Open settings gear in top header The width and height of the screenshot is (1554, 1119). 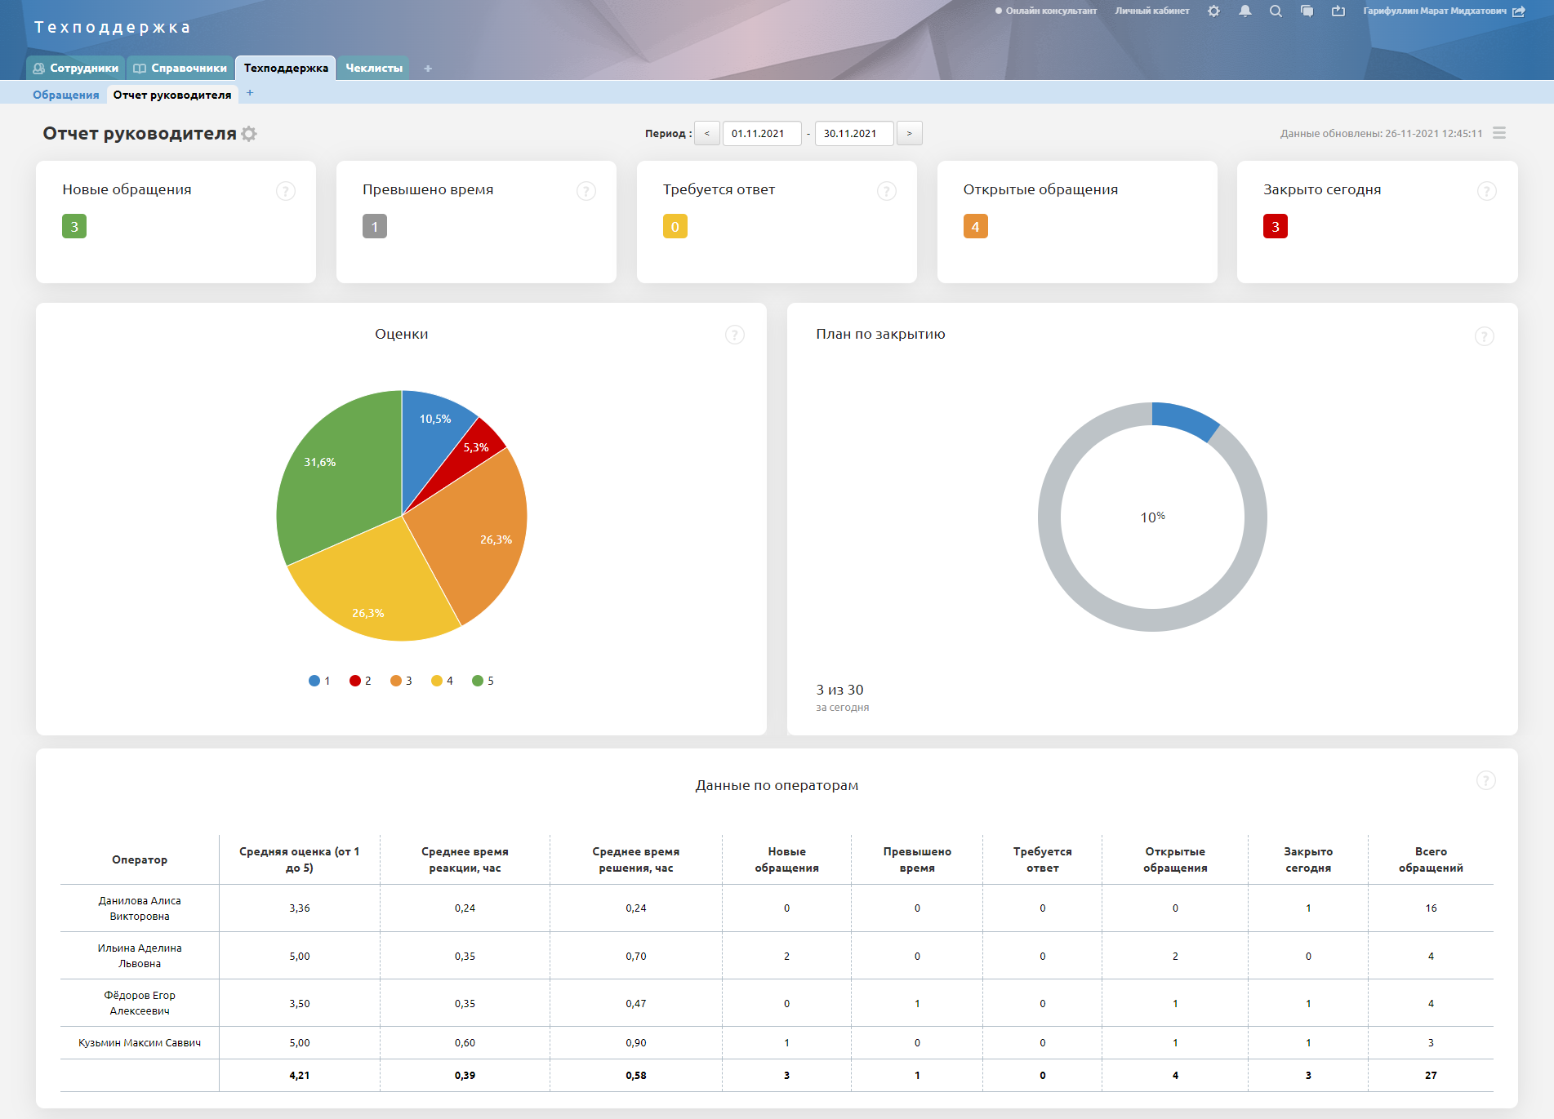[1213, 11]
